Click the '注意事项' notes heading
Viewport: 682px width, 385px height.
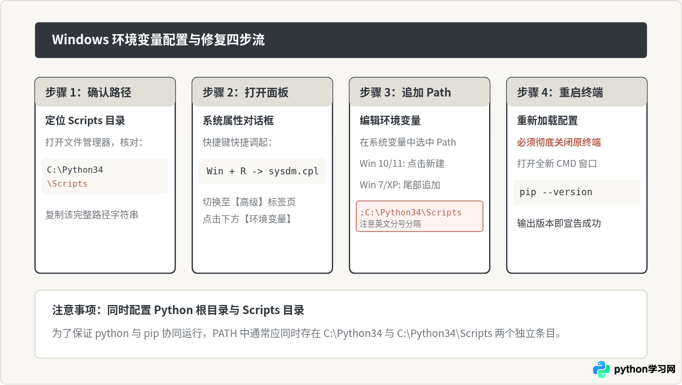coord(178,310)
